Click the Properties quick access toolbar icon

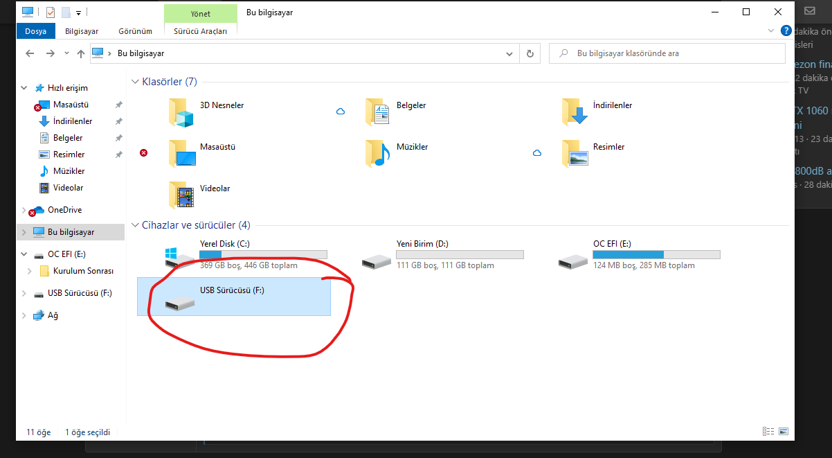[x=51, y=12]
